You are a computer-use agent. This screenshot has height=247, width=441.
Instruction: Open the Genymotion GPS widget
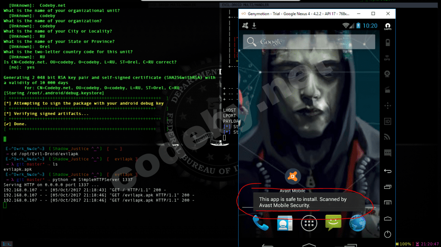387,58
